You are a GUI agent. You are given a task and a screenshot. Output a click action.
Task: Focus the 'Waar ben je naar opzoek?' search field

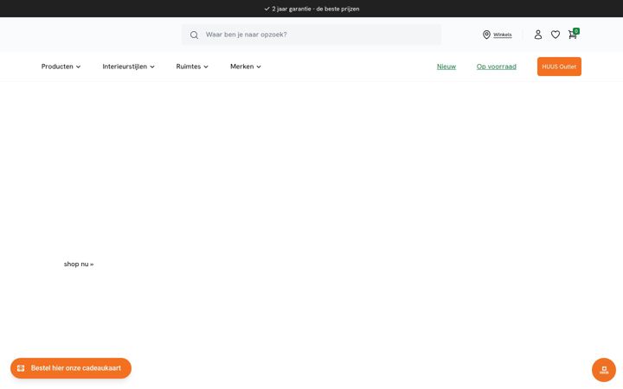pyautogui.click(x=311, y=35)
